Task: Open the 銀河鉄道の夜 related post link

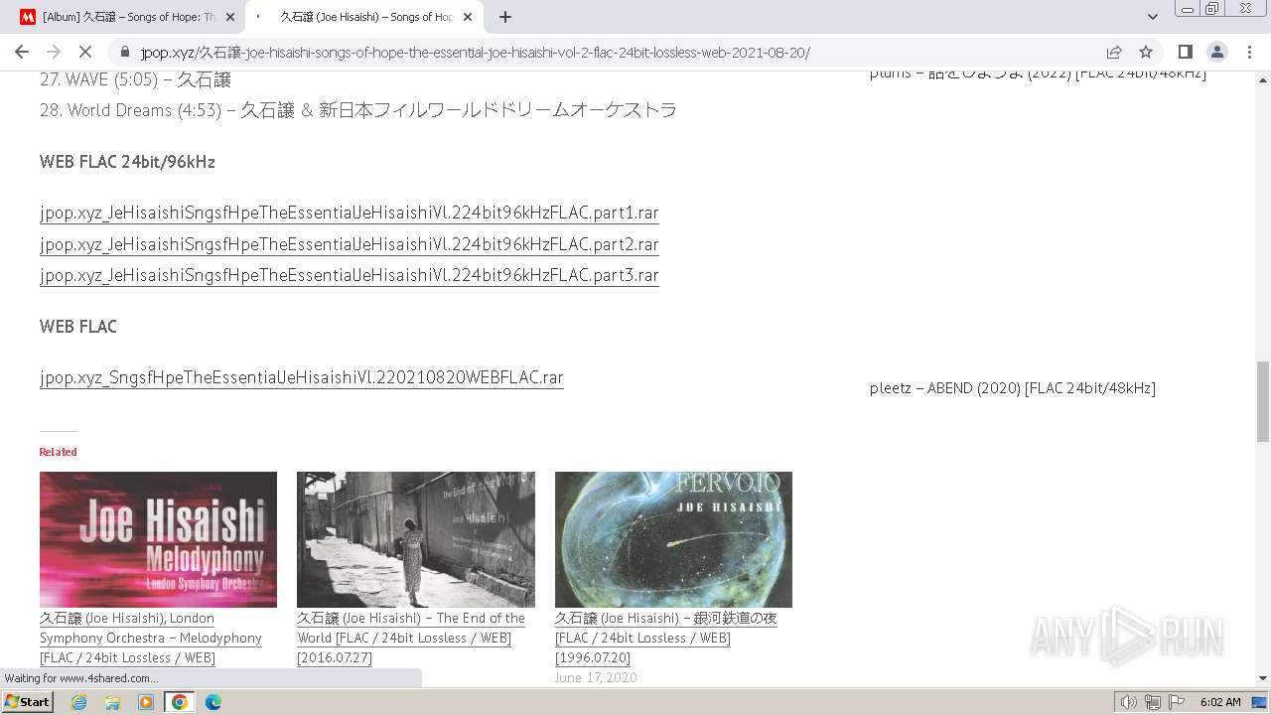Action: pyautogui.click(x=665, y=638)
